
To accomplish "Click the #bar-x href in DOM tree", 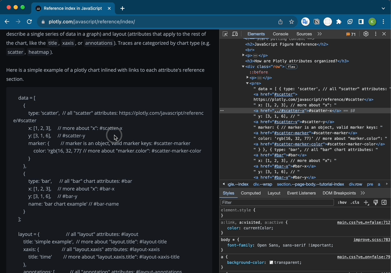I will [281, 166].
